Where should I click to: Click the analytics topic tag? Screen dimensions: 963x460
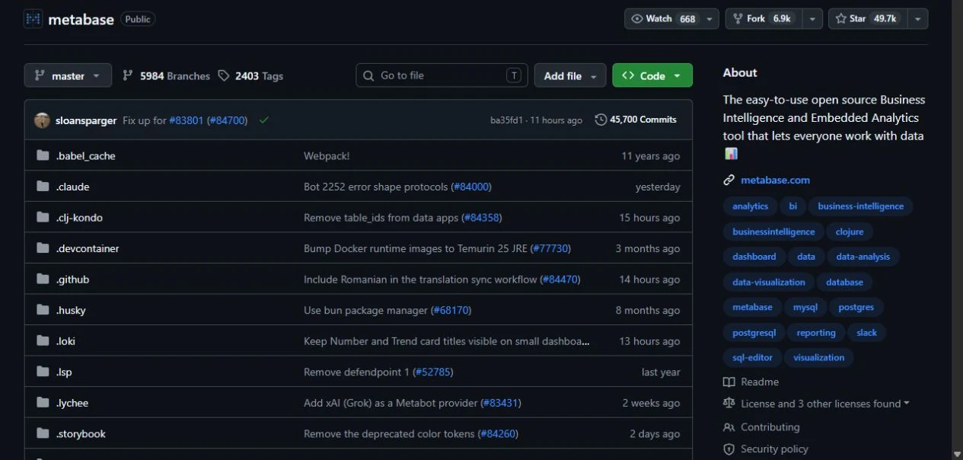pyautogui.click(x=750, y=206)
